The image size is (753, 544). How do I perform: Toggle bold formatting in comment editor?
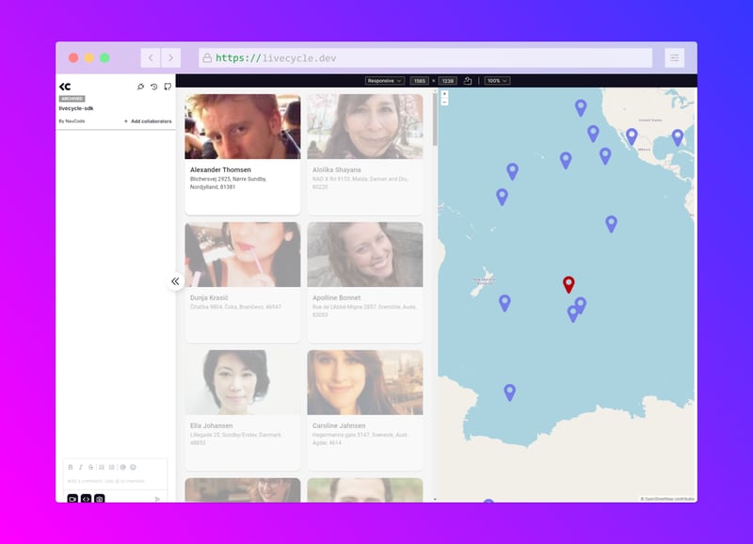coord(71,467)
